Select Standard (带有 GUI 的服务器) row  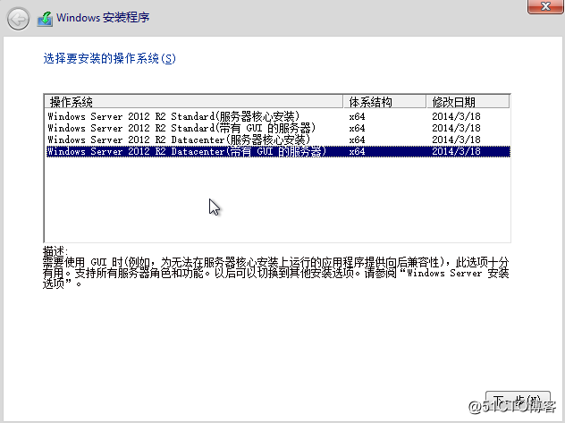[x=278, y=128]
